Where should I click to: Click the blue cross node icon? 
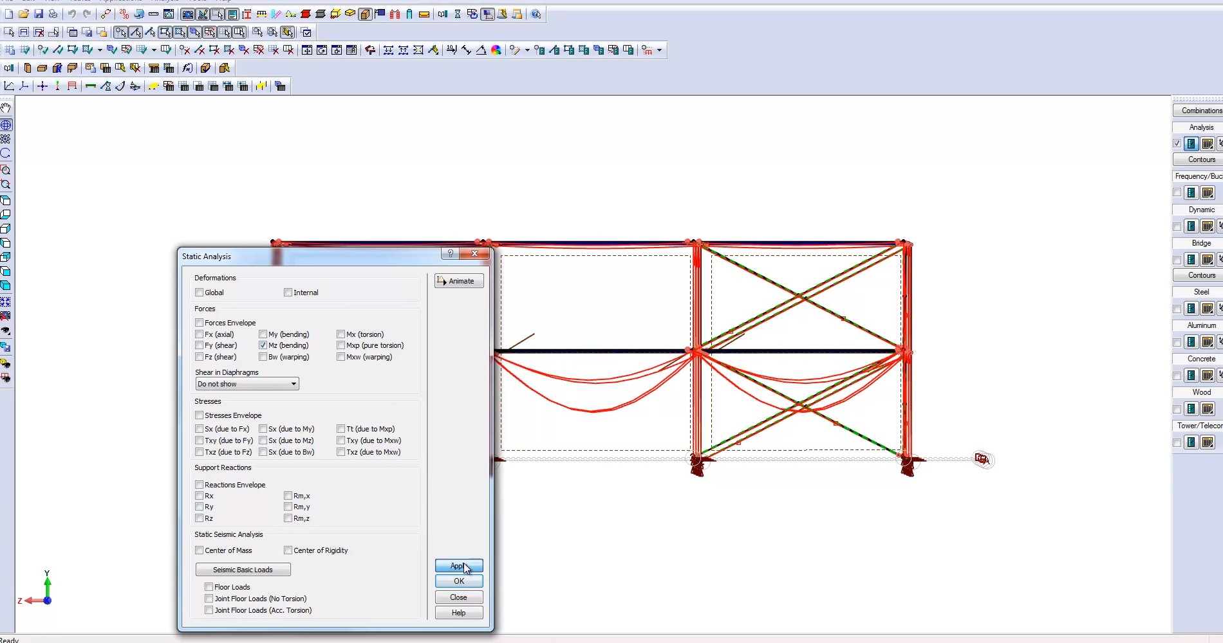pos(42,86)
